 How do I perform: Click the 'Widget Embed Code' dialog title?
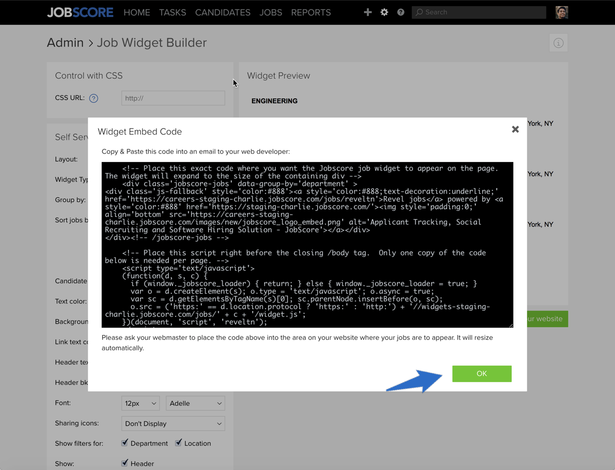pyautogui.click(x=139, y=131)
